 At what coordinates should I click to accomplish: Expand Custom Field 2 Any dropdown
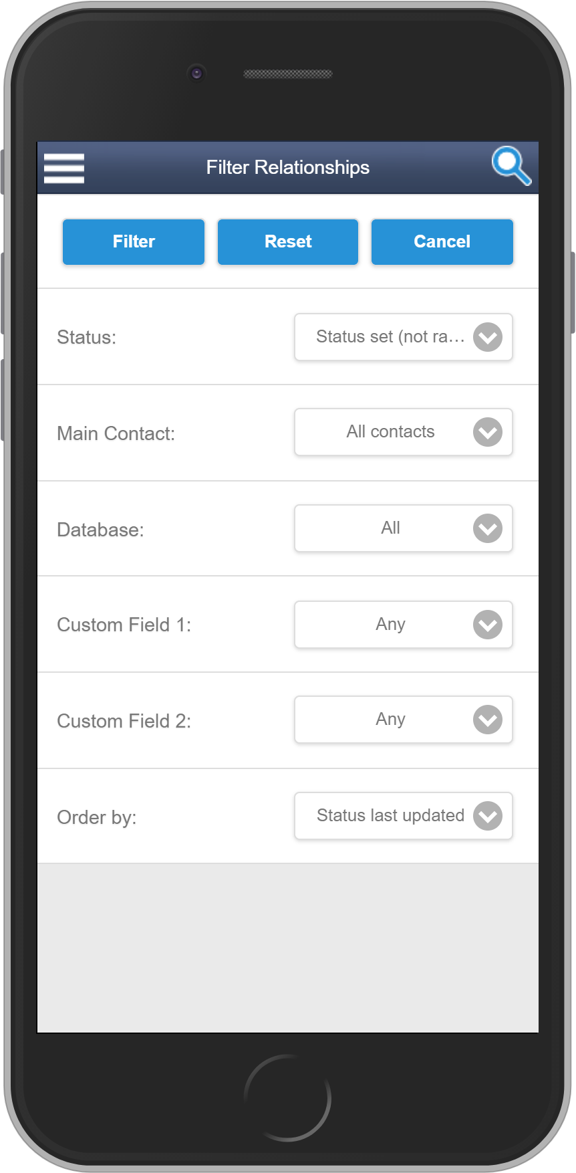[x=390, y=720]
